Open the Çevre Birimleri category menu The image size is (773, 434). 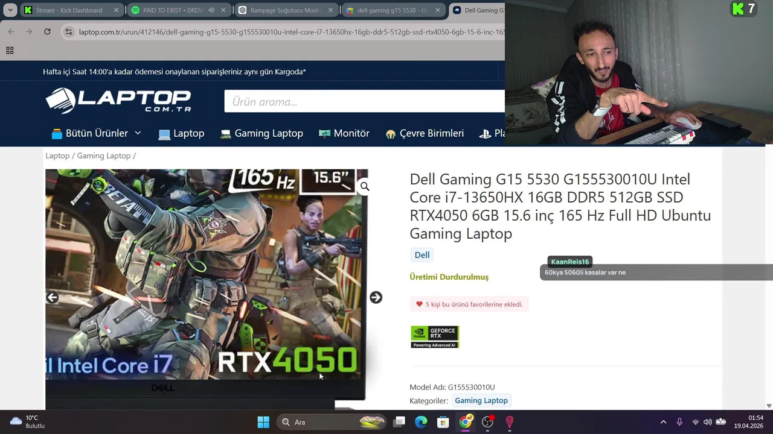pos(425,133)
